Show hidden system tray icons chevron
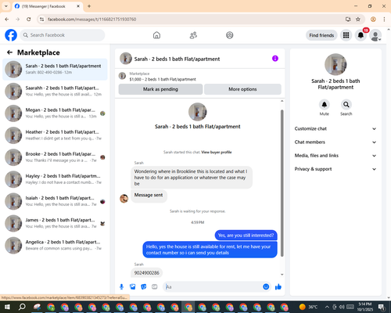391x313 pixels. pyautogui.click(x=327, y=307)
